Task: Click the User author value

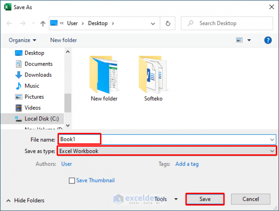Action: (67, 164)
